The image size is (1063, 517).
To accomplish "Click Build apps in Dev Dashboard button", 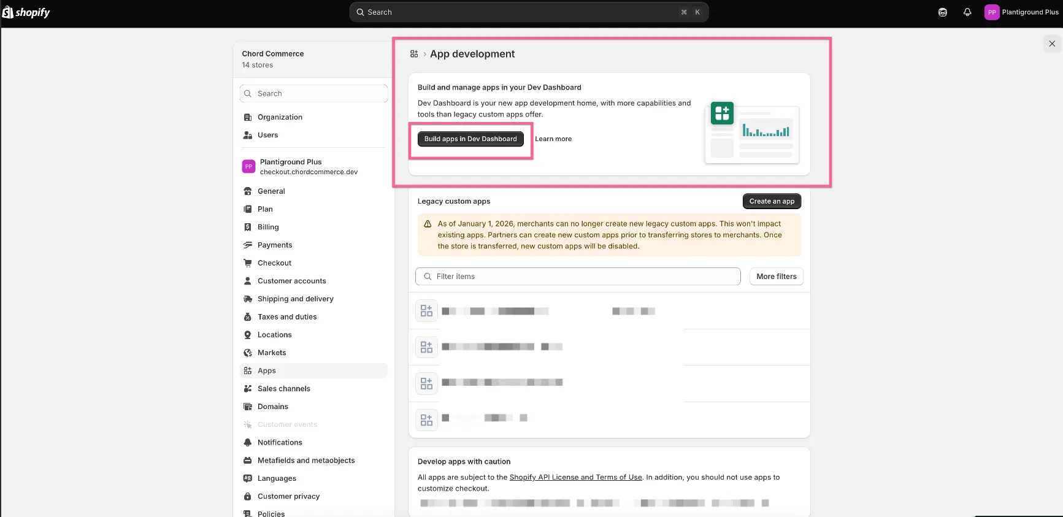I will [x=470, y=139].
